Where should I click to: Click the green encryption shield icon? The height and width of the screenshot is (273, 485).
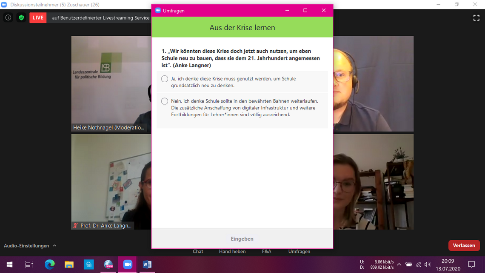click(x=21, y=17)
